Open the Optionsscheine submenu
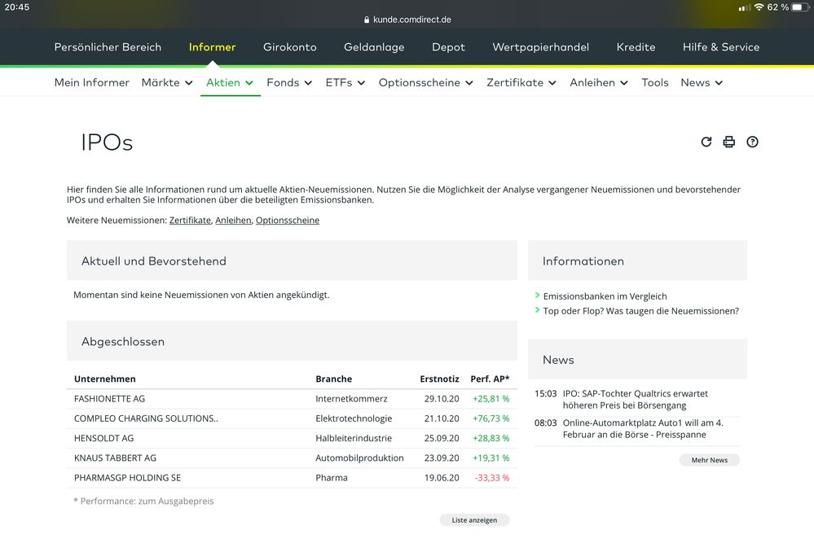 pos(425,82)
